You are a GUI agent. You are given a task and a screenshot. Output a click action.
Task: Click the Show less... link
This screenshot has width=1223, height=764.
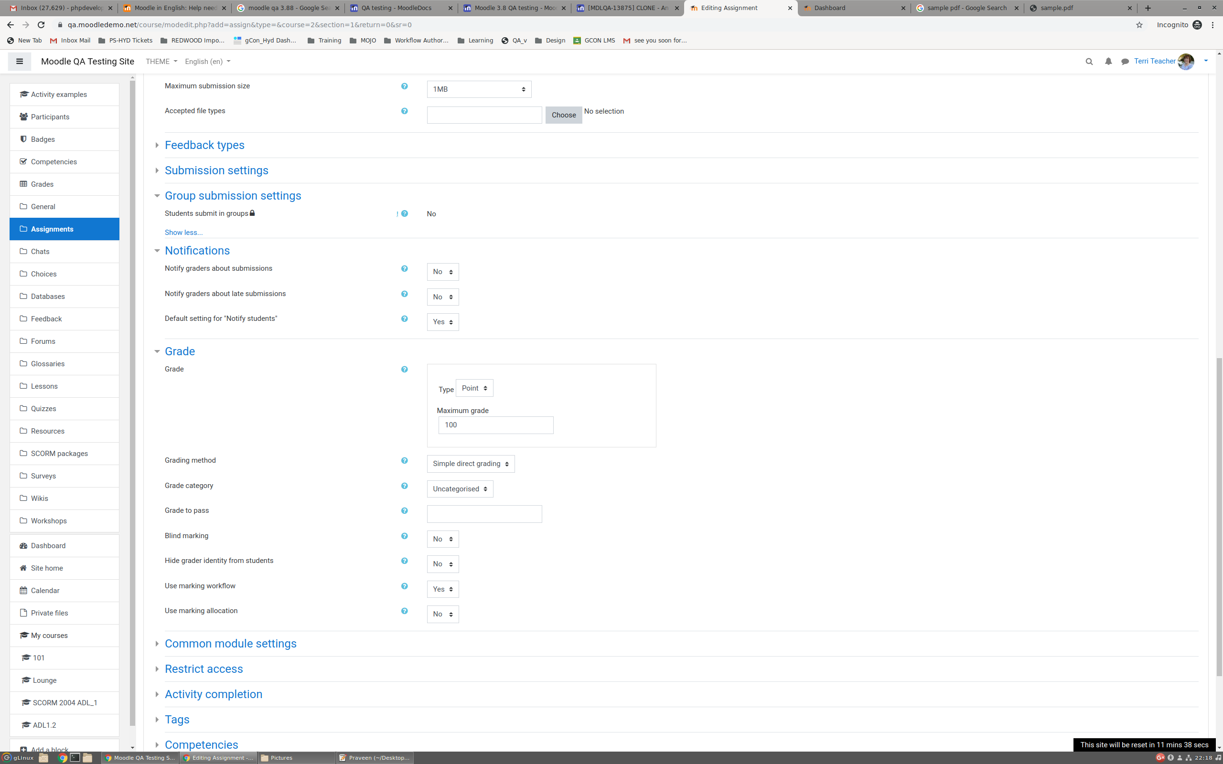point(183,233)
